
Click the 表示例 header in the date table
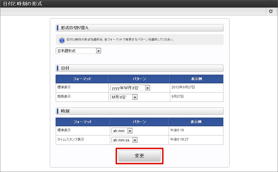coord(196,79)
